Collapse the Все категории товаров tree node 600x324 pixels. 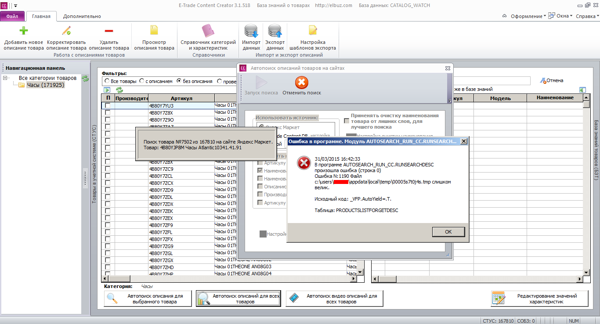[6, 78]
